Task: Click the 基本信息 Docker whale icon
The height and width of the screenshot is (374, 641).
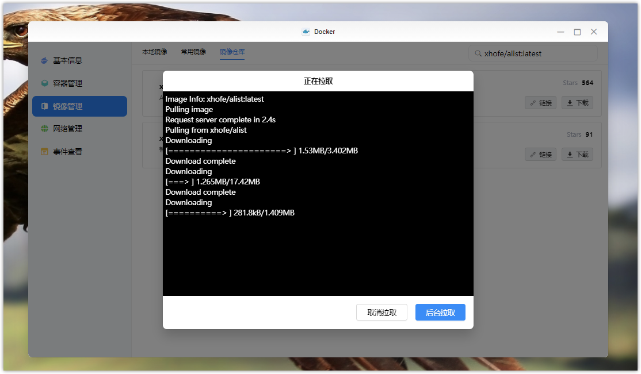Action: tap(44, 60)
